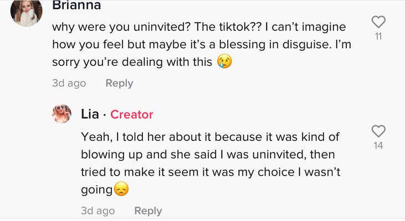
Task: Click the pink Creator badge
Action: click(132, 114)
